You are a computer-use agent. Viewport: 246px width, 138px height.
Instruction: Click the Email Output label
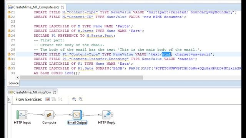coord(77,123)
